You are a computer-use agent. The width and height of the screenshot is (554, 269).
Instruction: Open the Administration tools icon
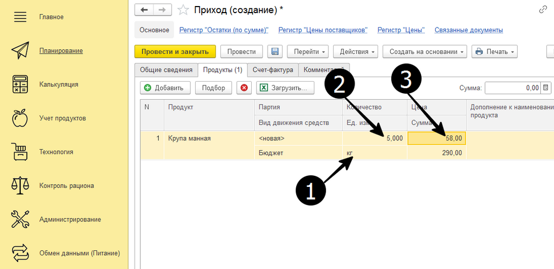20,220
